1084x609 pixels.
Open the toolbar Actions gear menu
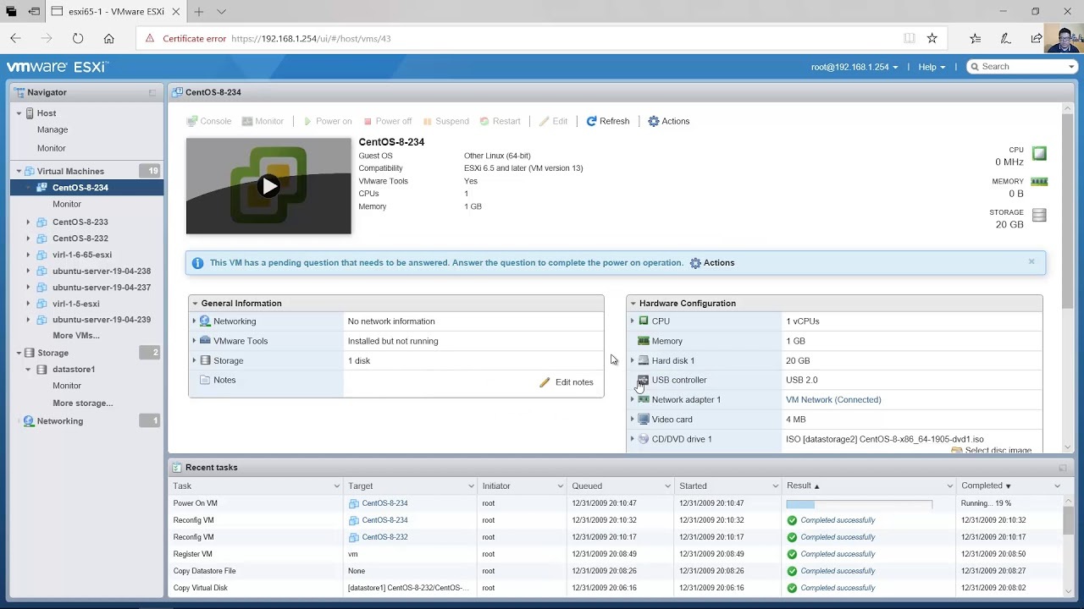click(x=669, y=121)
